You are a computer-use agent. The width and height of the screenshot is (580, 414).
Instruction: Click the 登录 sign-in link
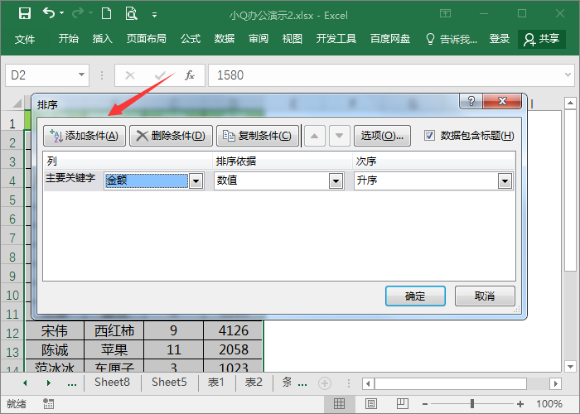coord(500,39)
